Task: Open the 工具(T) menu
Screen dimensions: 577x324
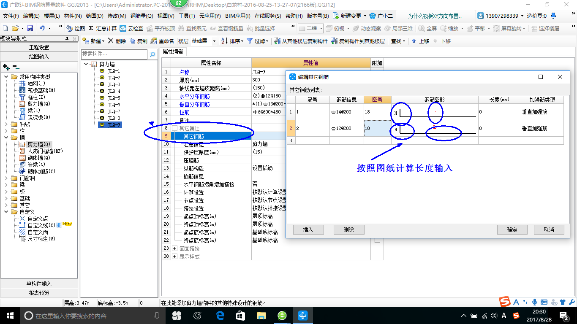Action: tap(187, 16)
